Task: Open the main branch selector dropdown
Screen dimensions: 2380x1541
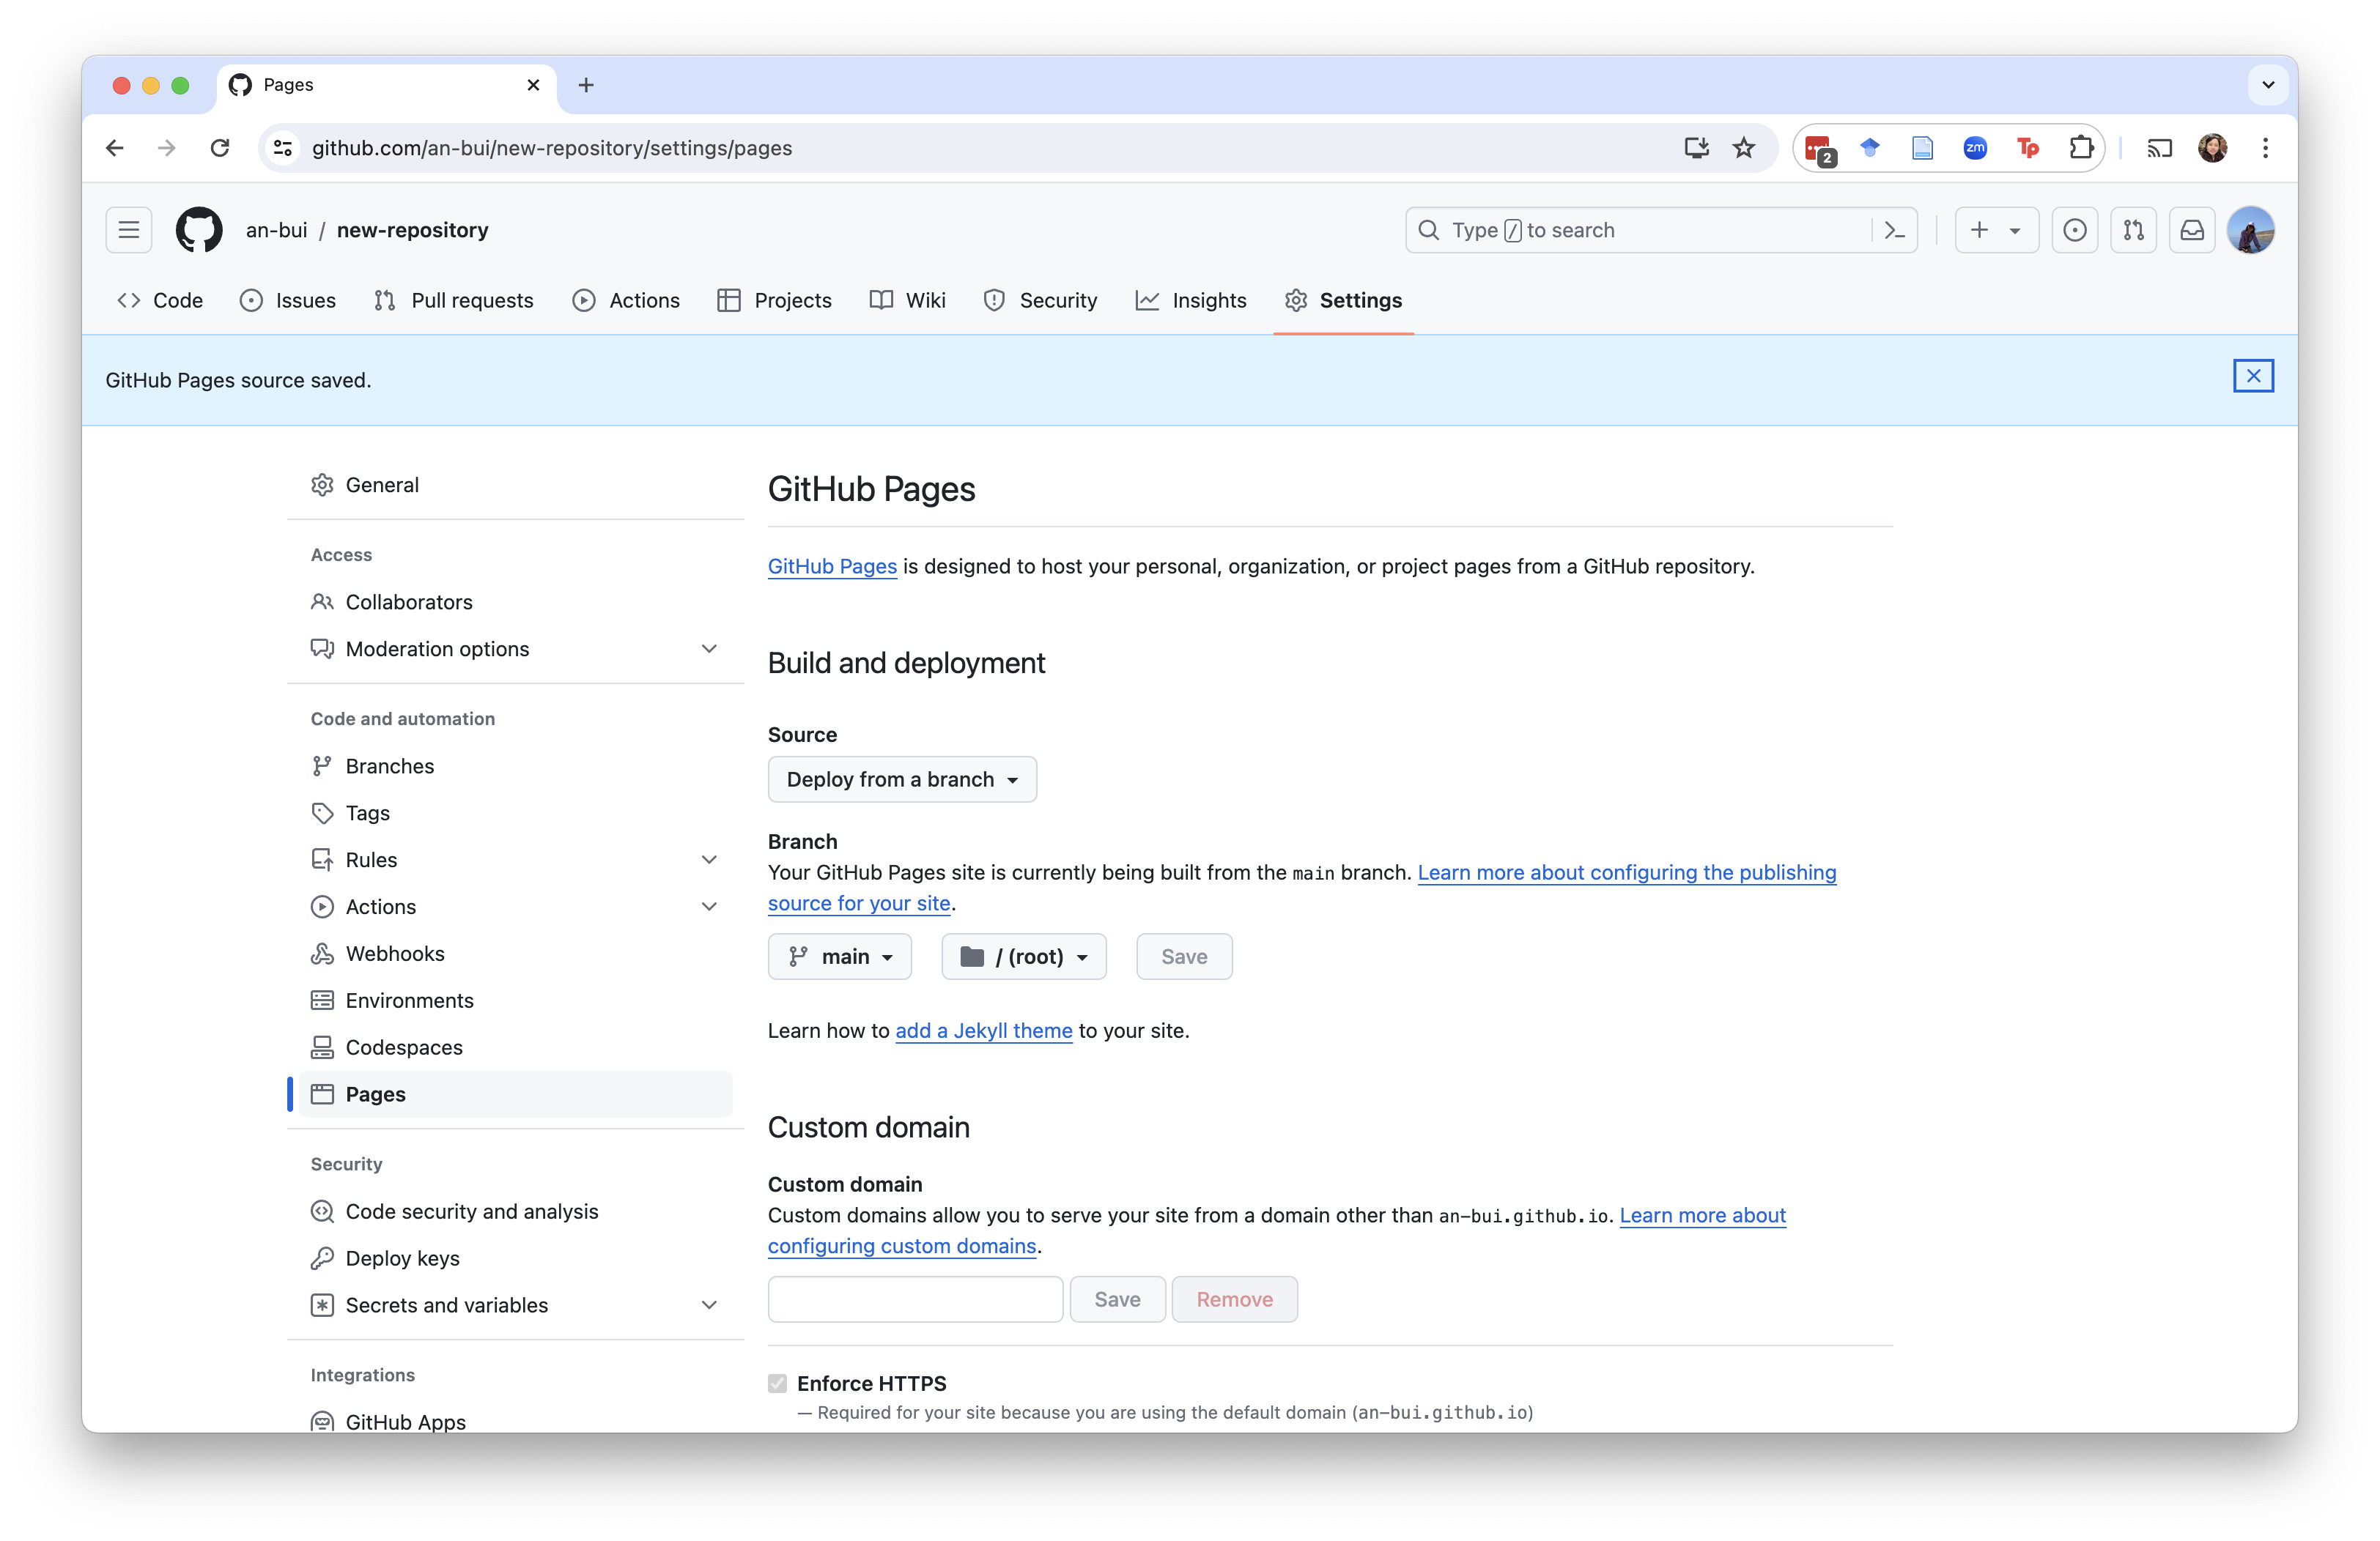Action: pos(839,957)
